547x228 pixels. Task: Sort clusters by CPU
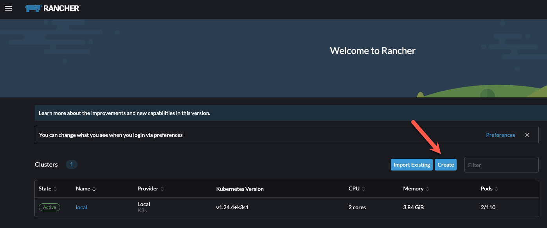coord(354,189)
